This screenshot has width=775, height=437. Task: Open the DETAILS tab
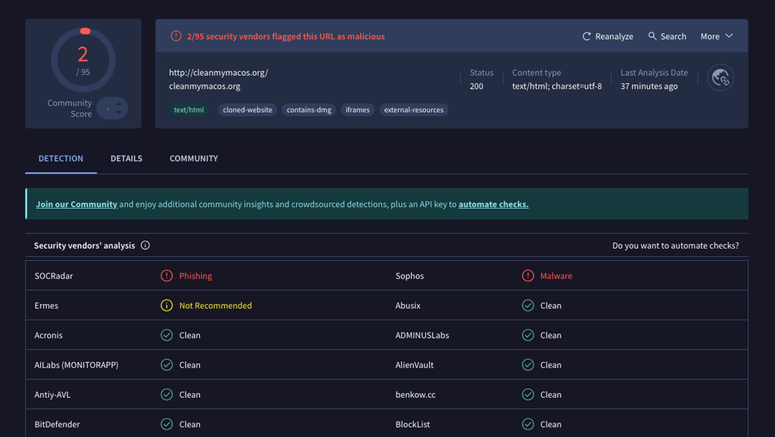[126, 159]
